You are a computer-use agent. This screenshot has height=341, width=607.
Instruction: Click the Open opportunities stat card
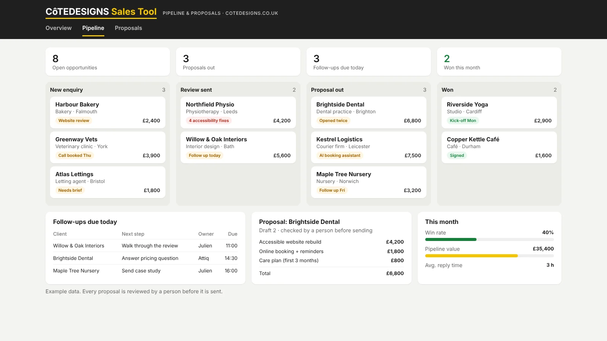click(108, 61)
